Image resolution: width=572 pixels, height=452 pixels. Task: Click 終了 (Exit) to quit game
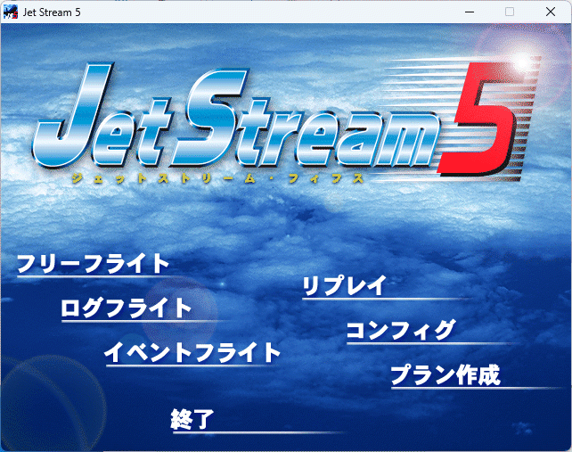pos(192,419)
